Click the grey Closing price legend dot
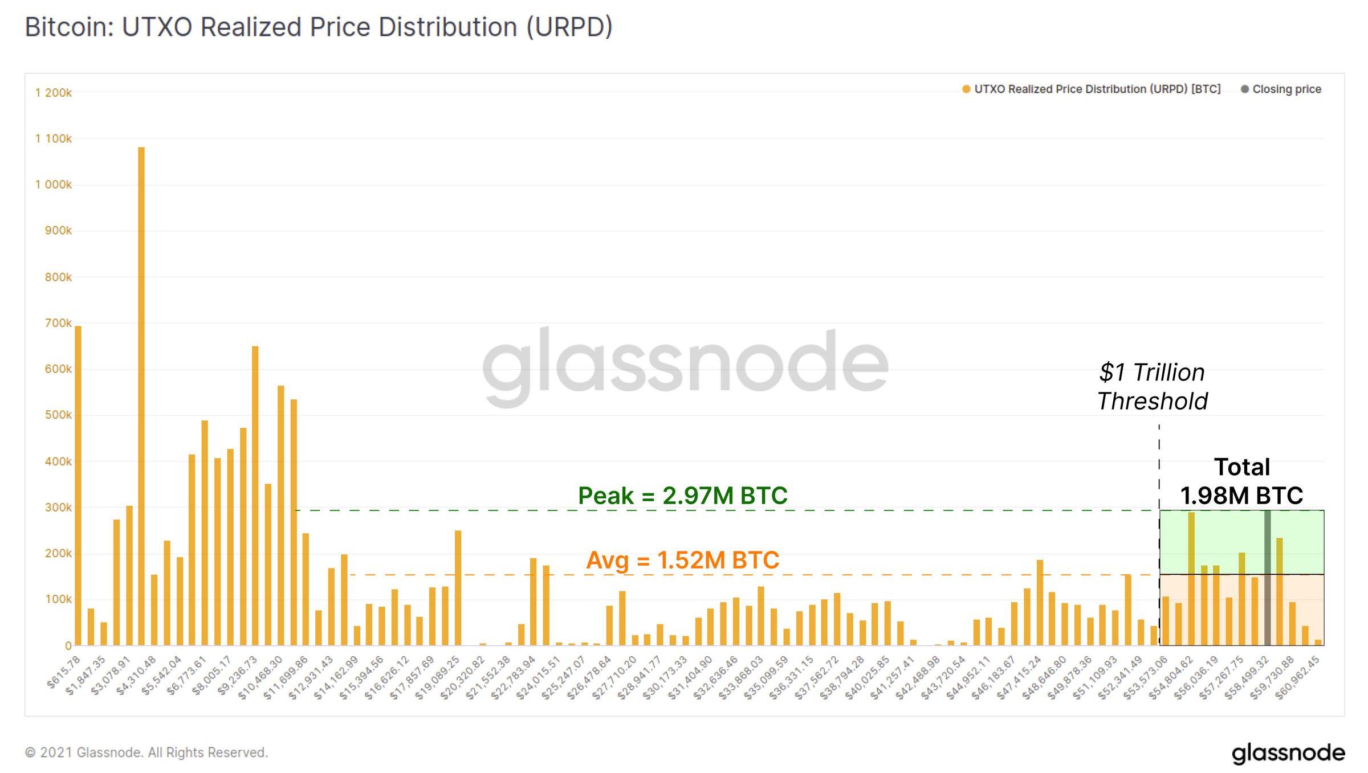This screenshot has width=1368, height=773. point(1245,89)
